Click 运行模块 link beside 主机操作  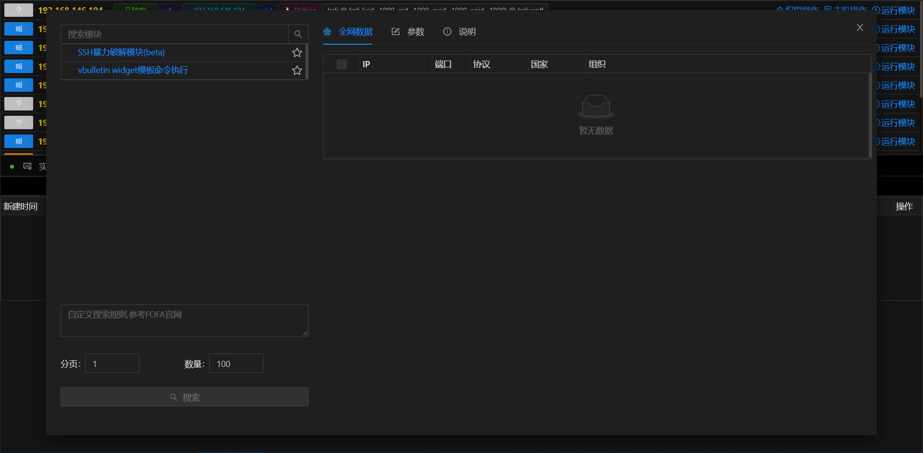pos(894,10)
